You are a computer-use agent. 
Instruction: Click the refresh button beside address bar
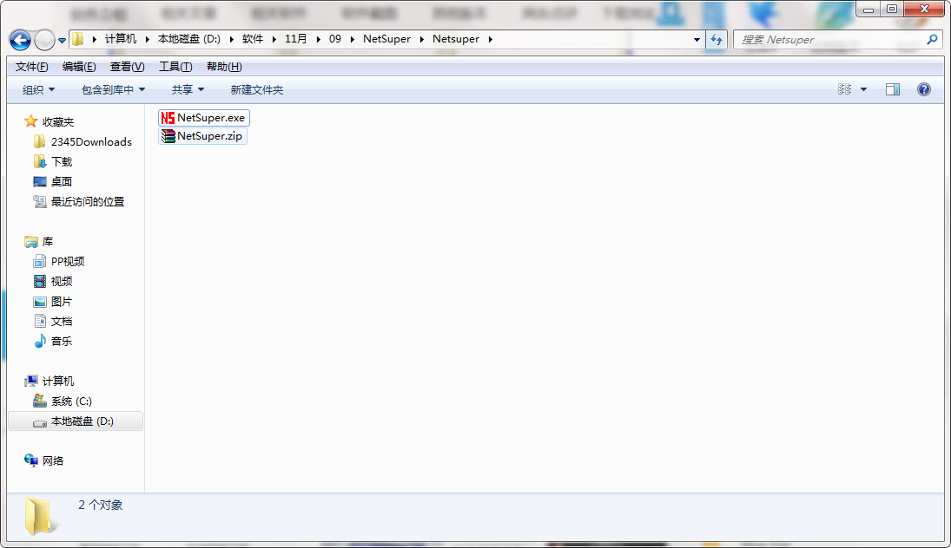(x=717, y=39)
